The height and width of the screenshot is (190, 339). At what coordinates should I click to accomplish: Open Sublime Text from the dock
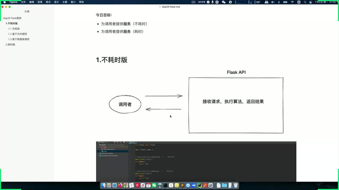coord(182,185)
